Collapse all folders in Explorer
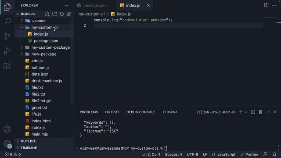Screen dimensions: 281x158 pyautogui.click(x=69, y=14)
